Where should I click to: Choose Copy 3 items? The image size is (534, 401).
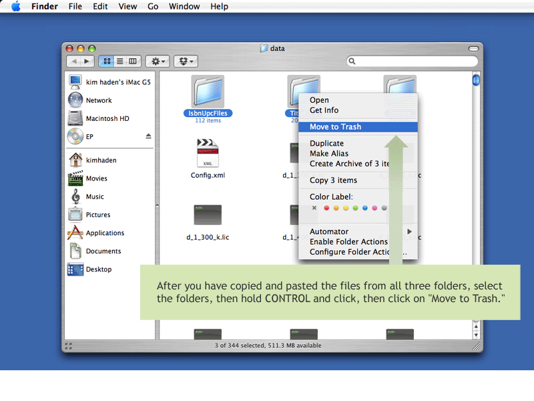pos(358,180)
